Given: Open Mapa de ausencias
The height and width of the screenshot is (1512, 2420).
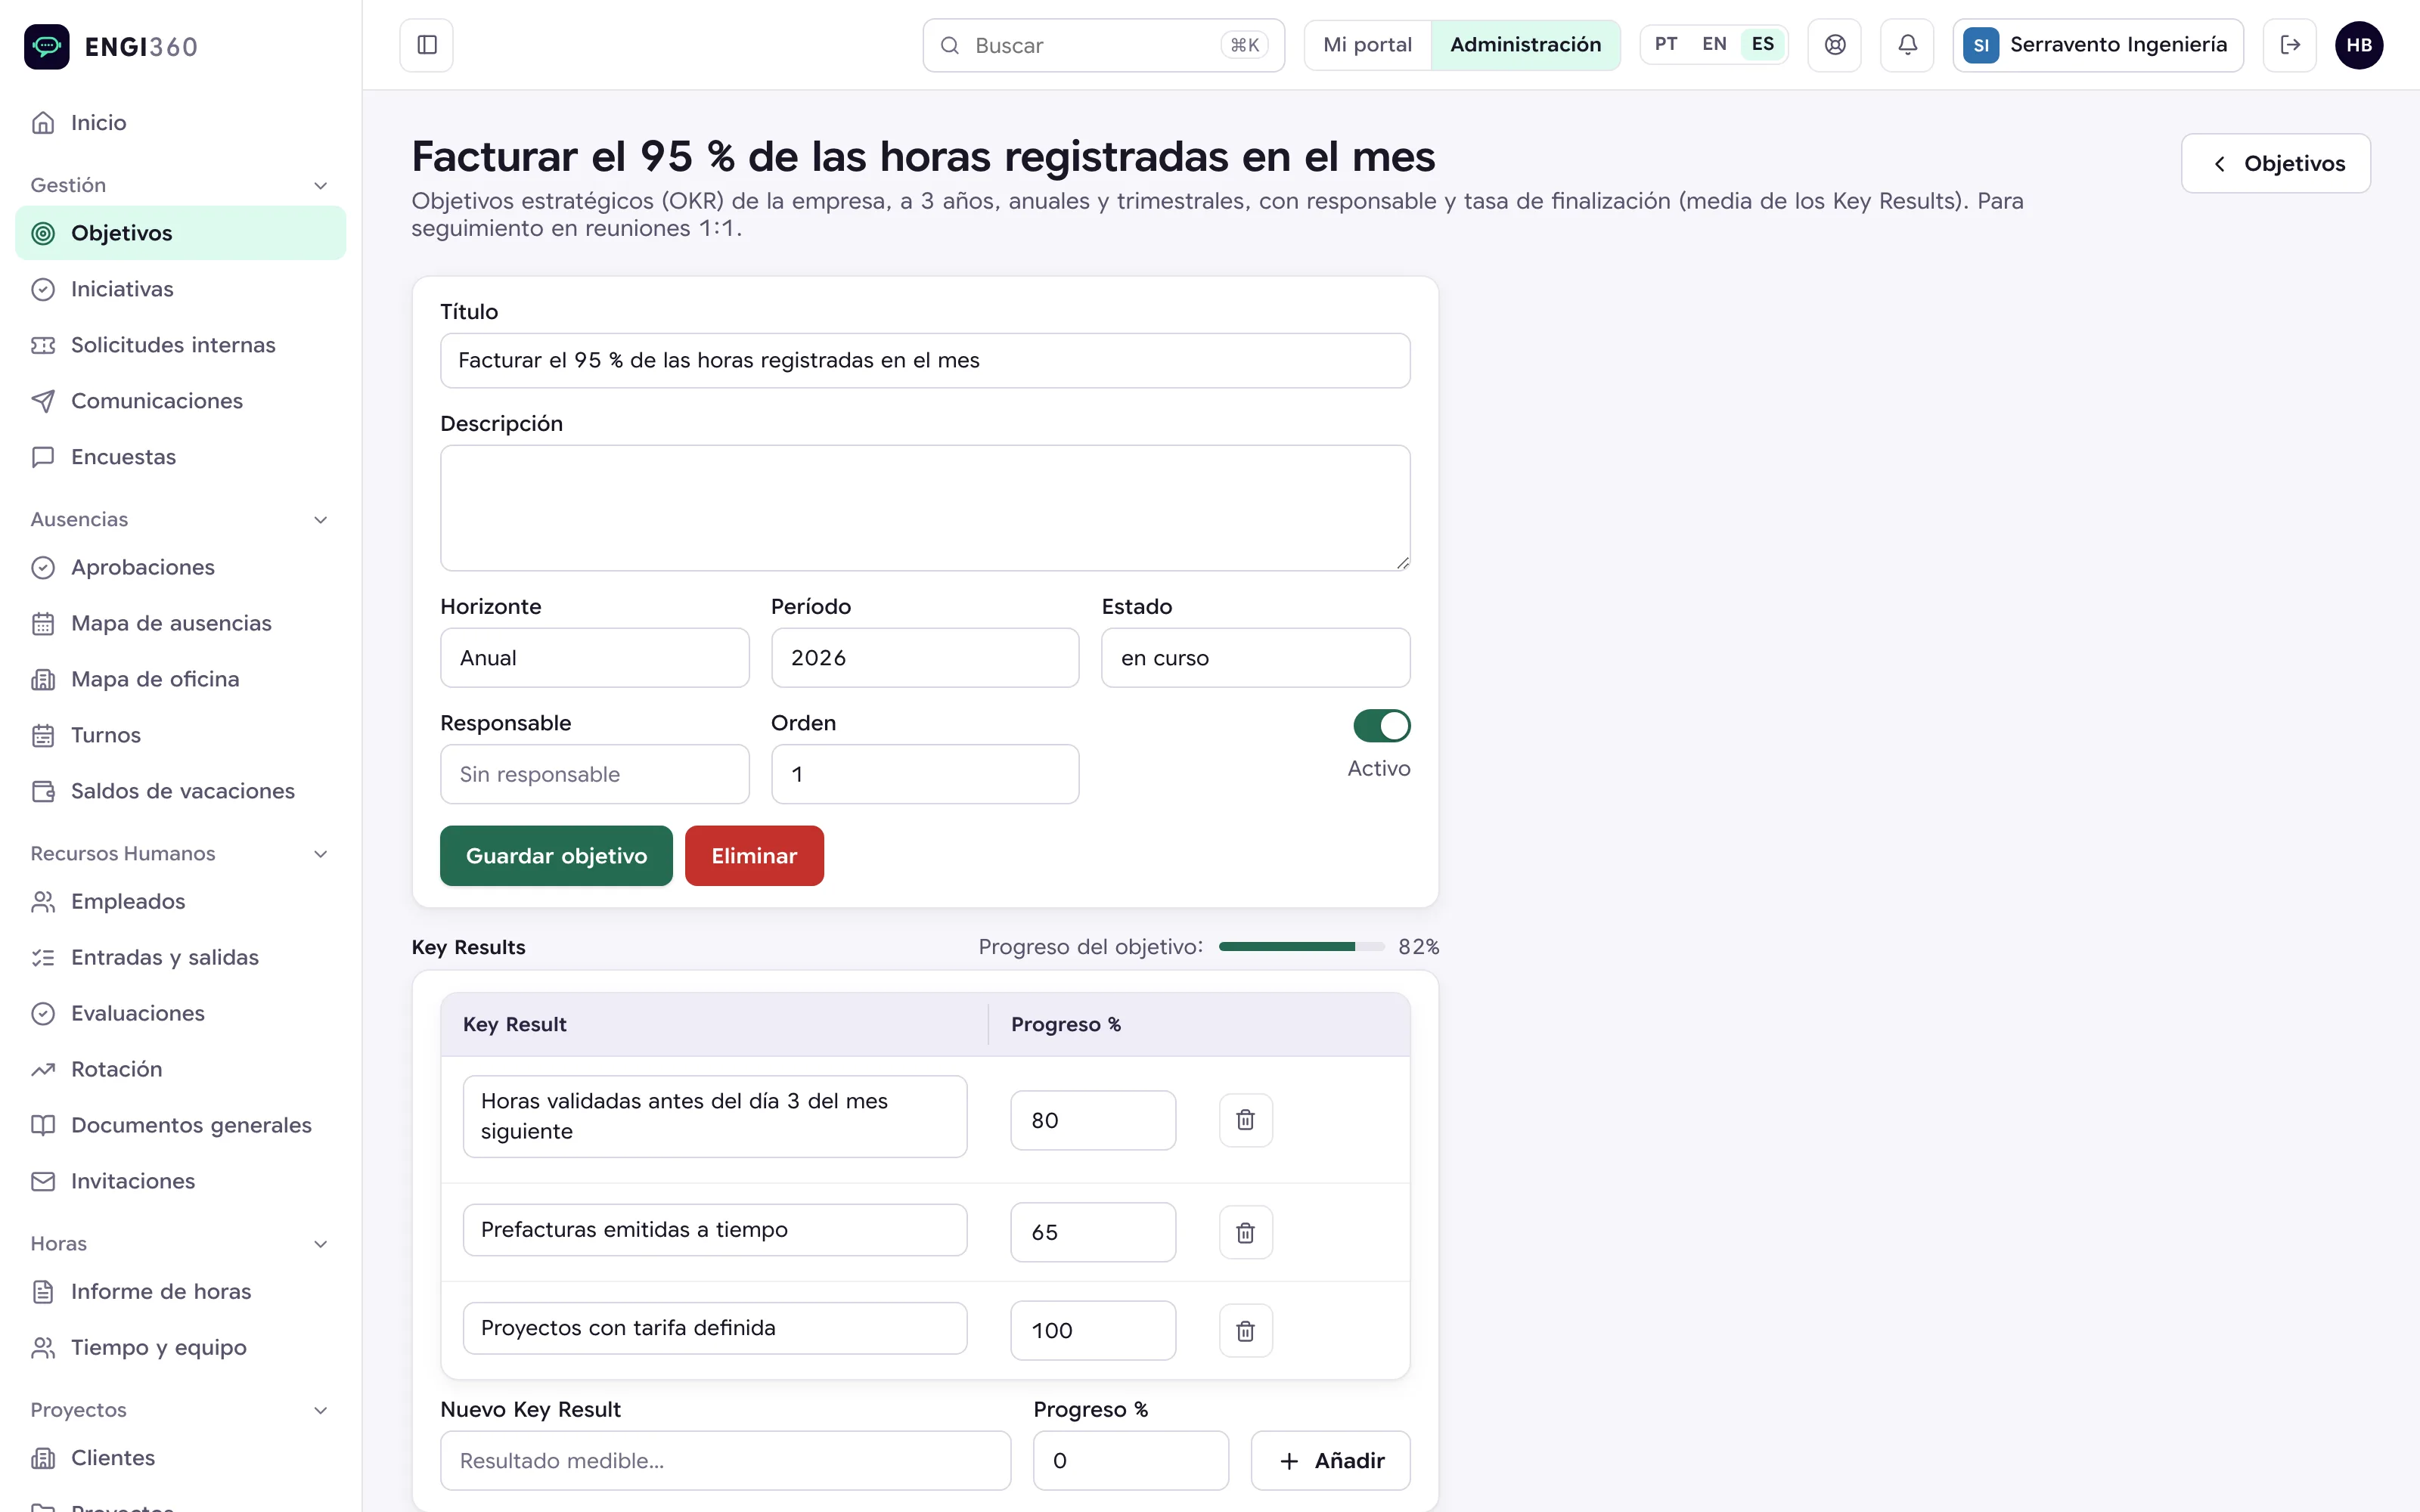Looking at the screenshot, I should point(181,623).
